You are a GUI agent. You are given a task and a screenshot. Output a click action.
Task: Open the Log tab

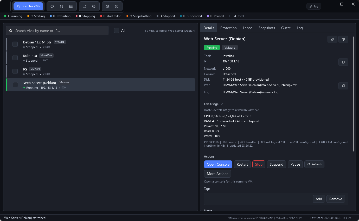[300, 28]
